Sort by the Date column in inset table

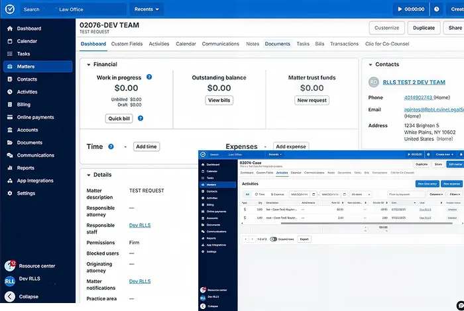point(403,203)
